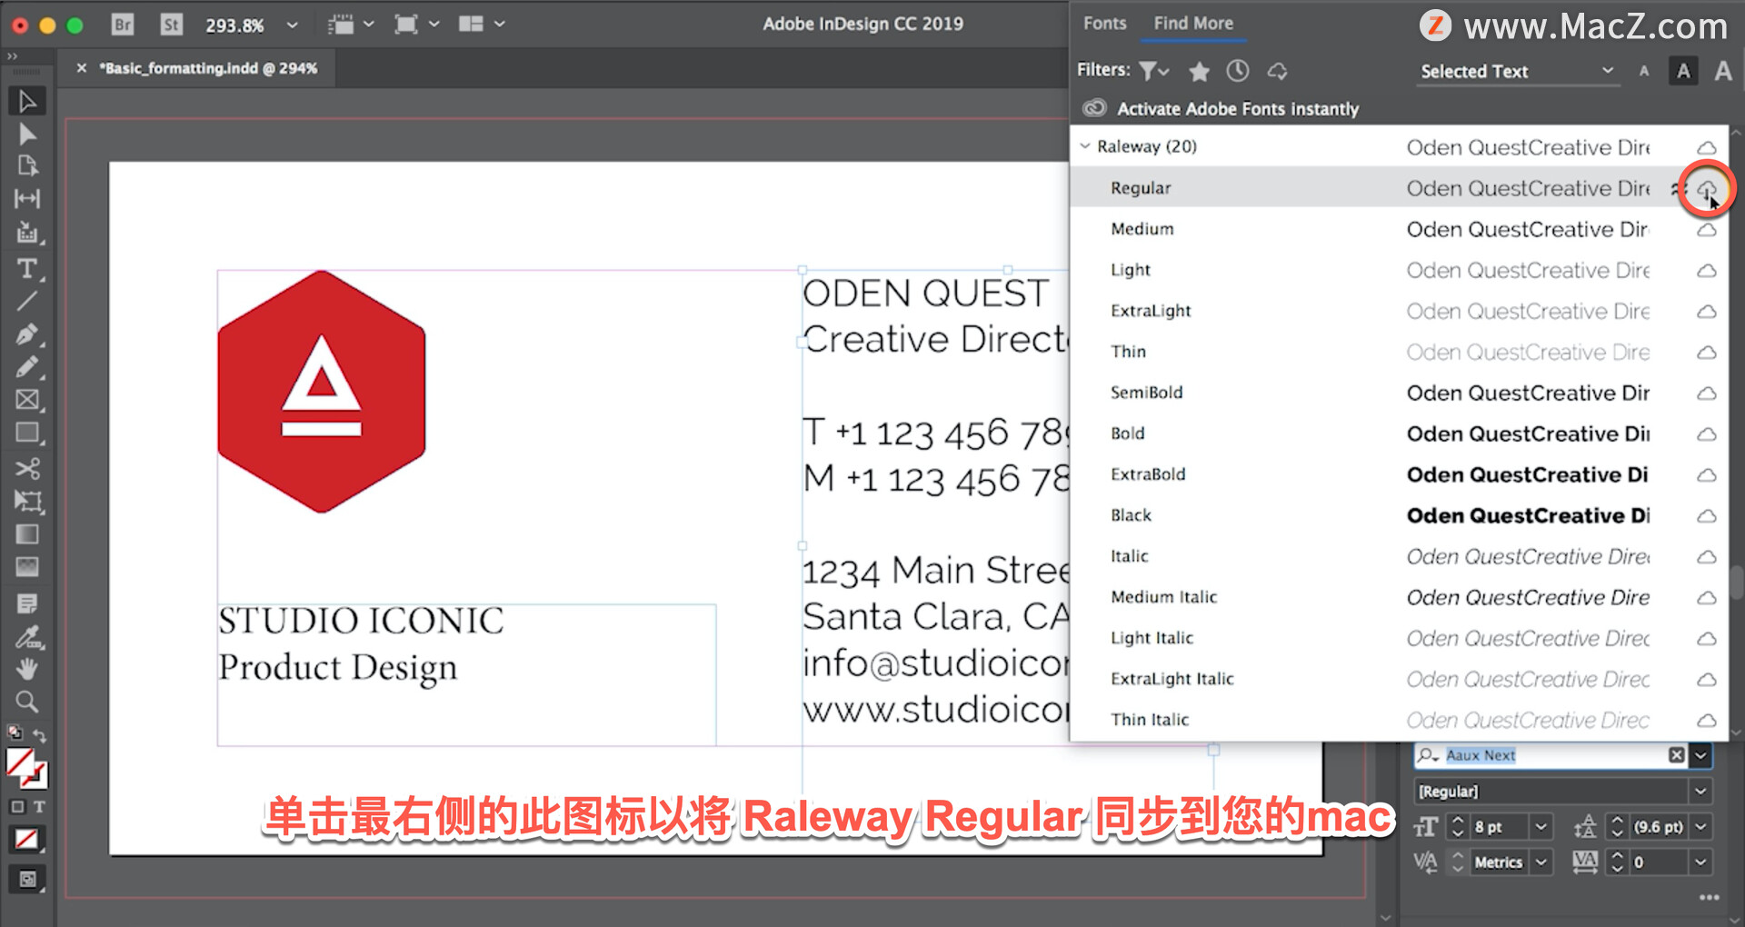Switch to the Find More tab
This screenshot has height=927, width=1745.
coord(1192,23)
